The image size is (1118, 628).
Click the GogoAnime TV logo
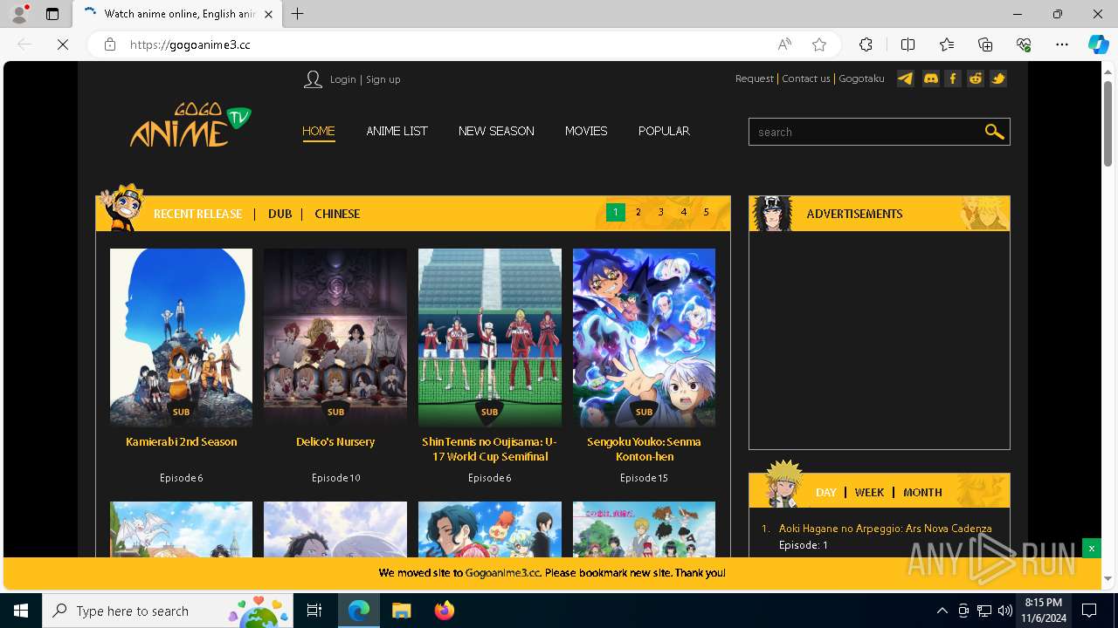190,126
